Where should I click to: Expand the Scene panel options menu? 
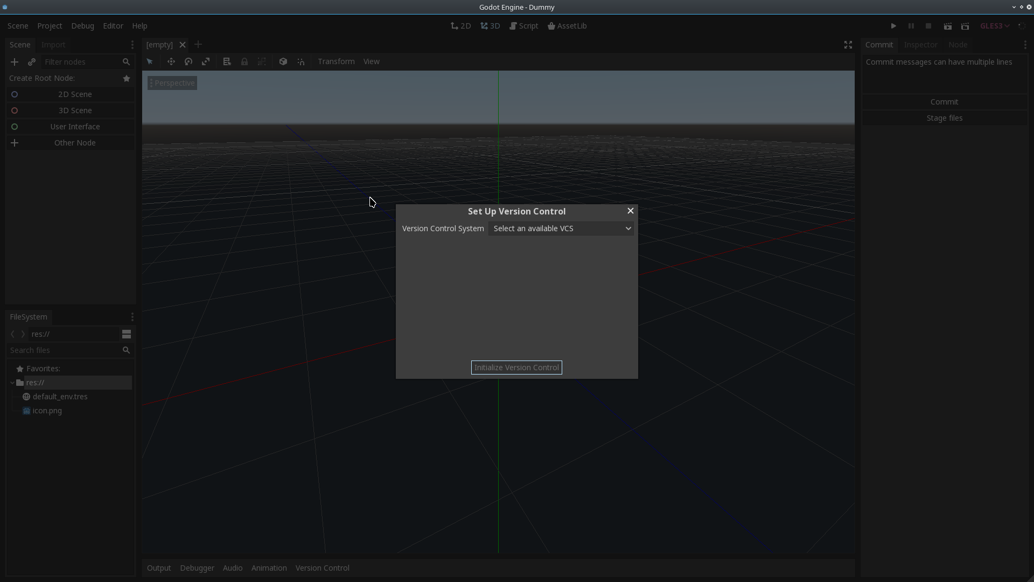point(132,44)
